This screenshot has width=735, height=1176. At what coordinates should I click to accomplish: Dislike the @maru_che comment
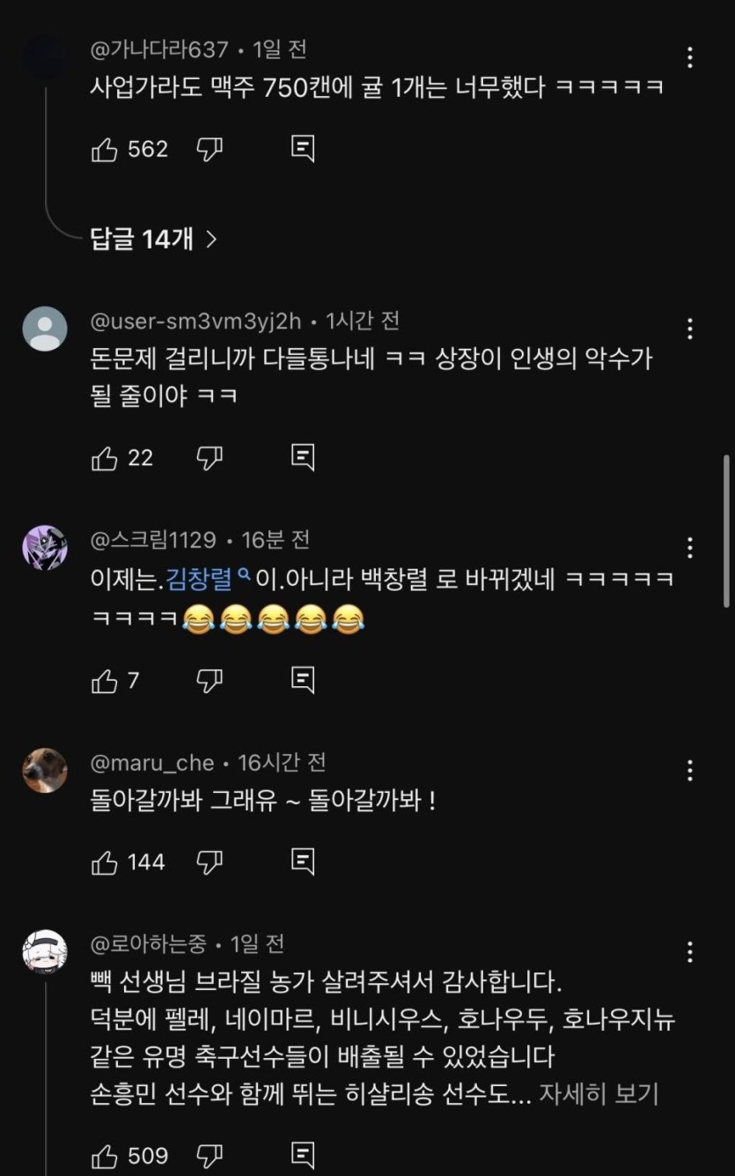click(x=209, y=862)
